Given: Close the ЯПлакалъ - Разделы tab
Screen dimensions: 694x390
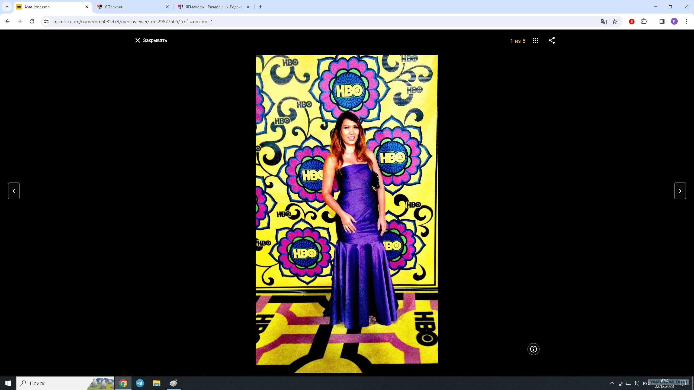Looking at the screenshot, I should click(248, 7).
